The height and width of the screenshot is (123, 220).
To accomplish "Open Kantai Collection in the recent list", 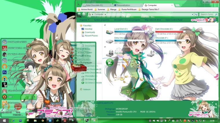I will pyautogui.click(x=82, y=56).
